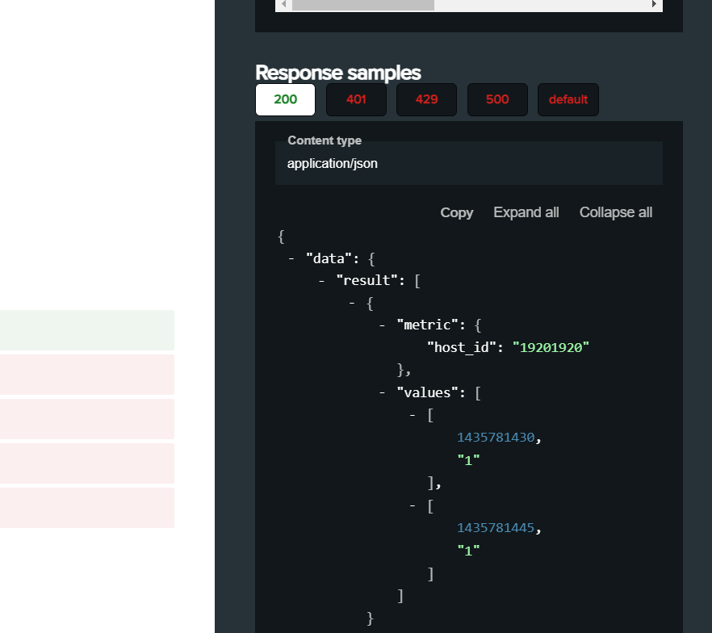712x633 pixels.
Task: Copy the response sample JSON
Action: [456, 212]
